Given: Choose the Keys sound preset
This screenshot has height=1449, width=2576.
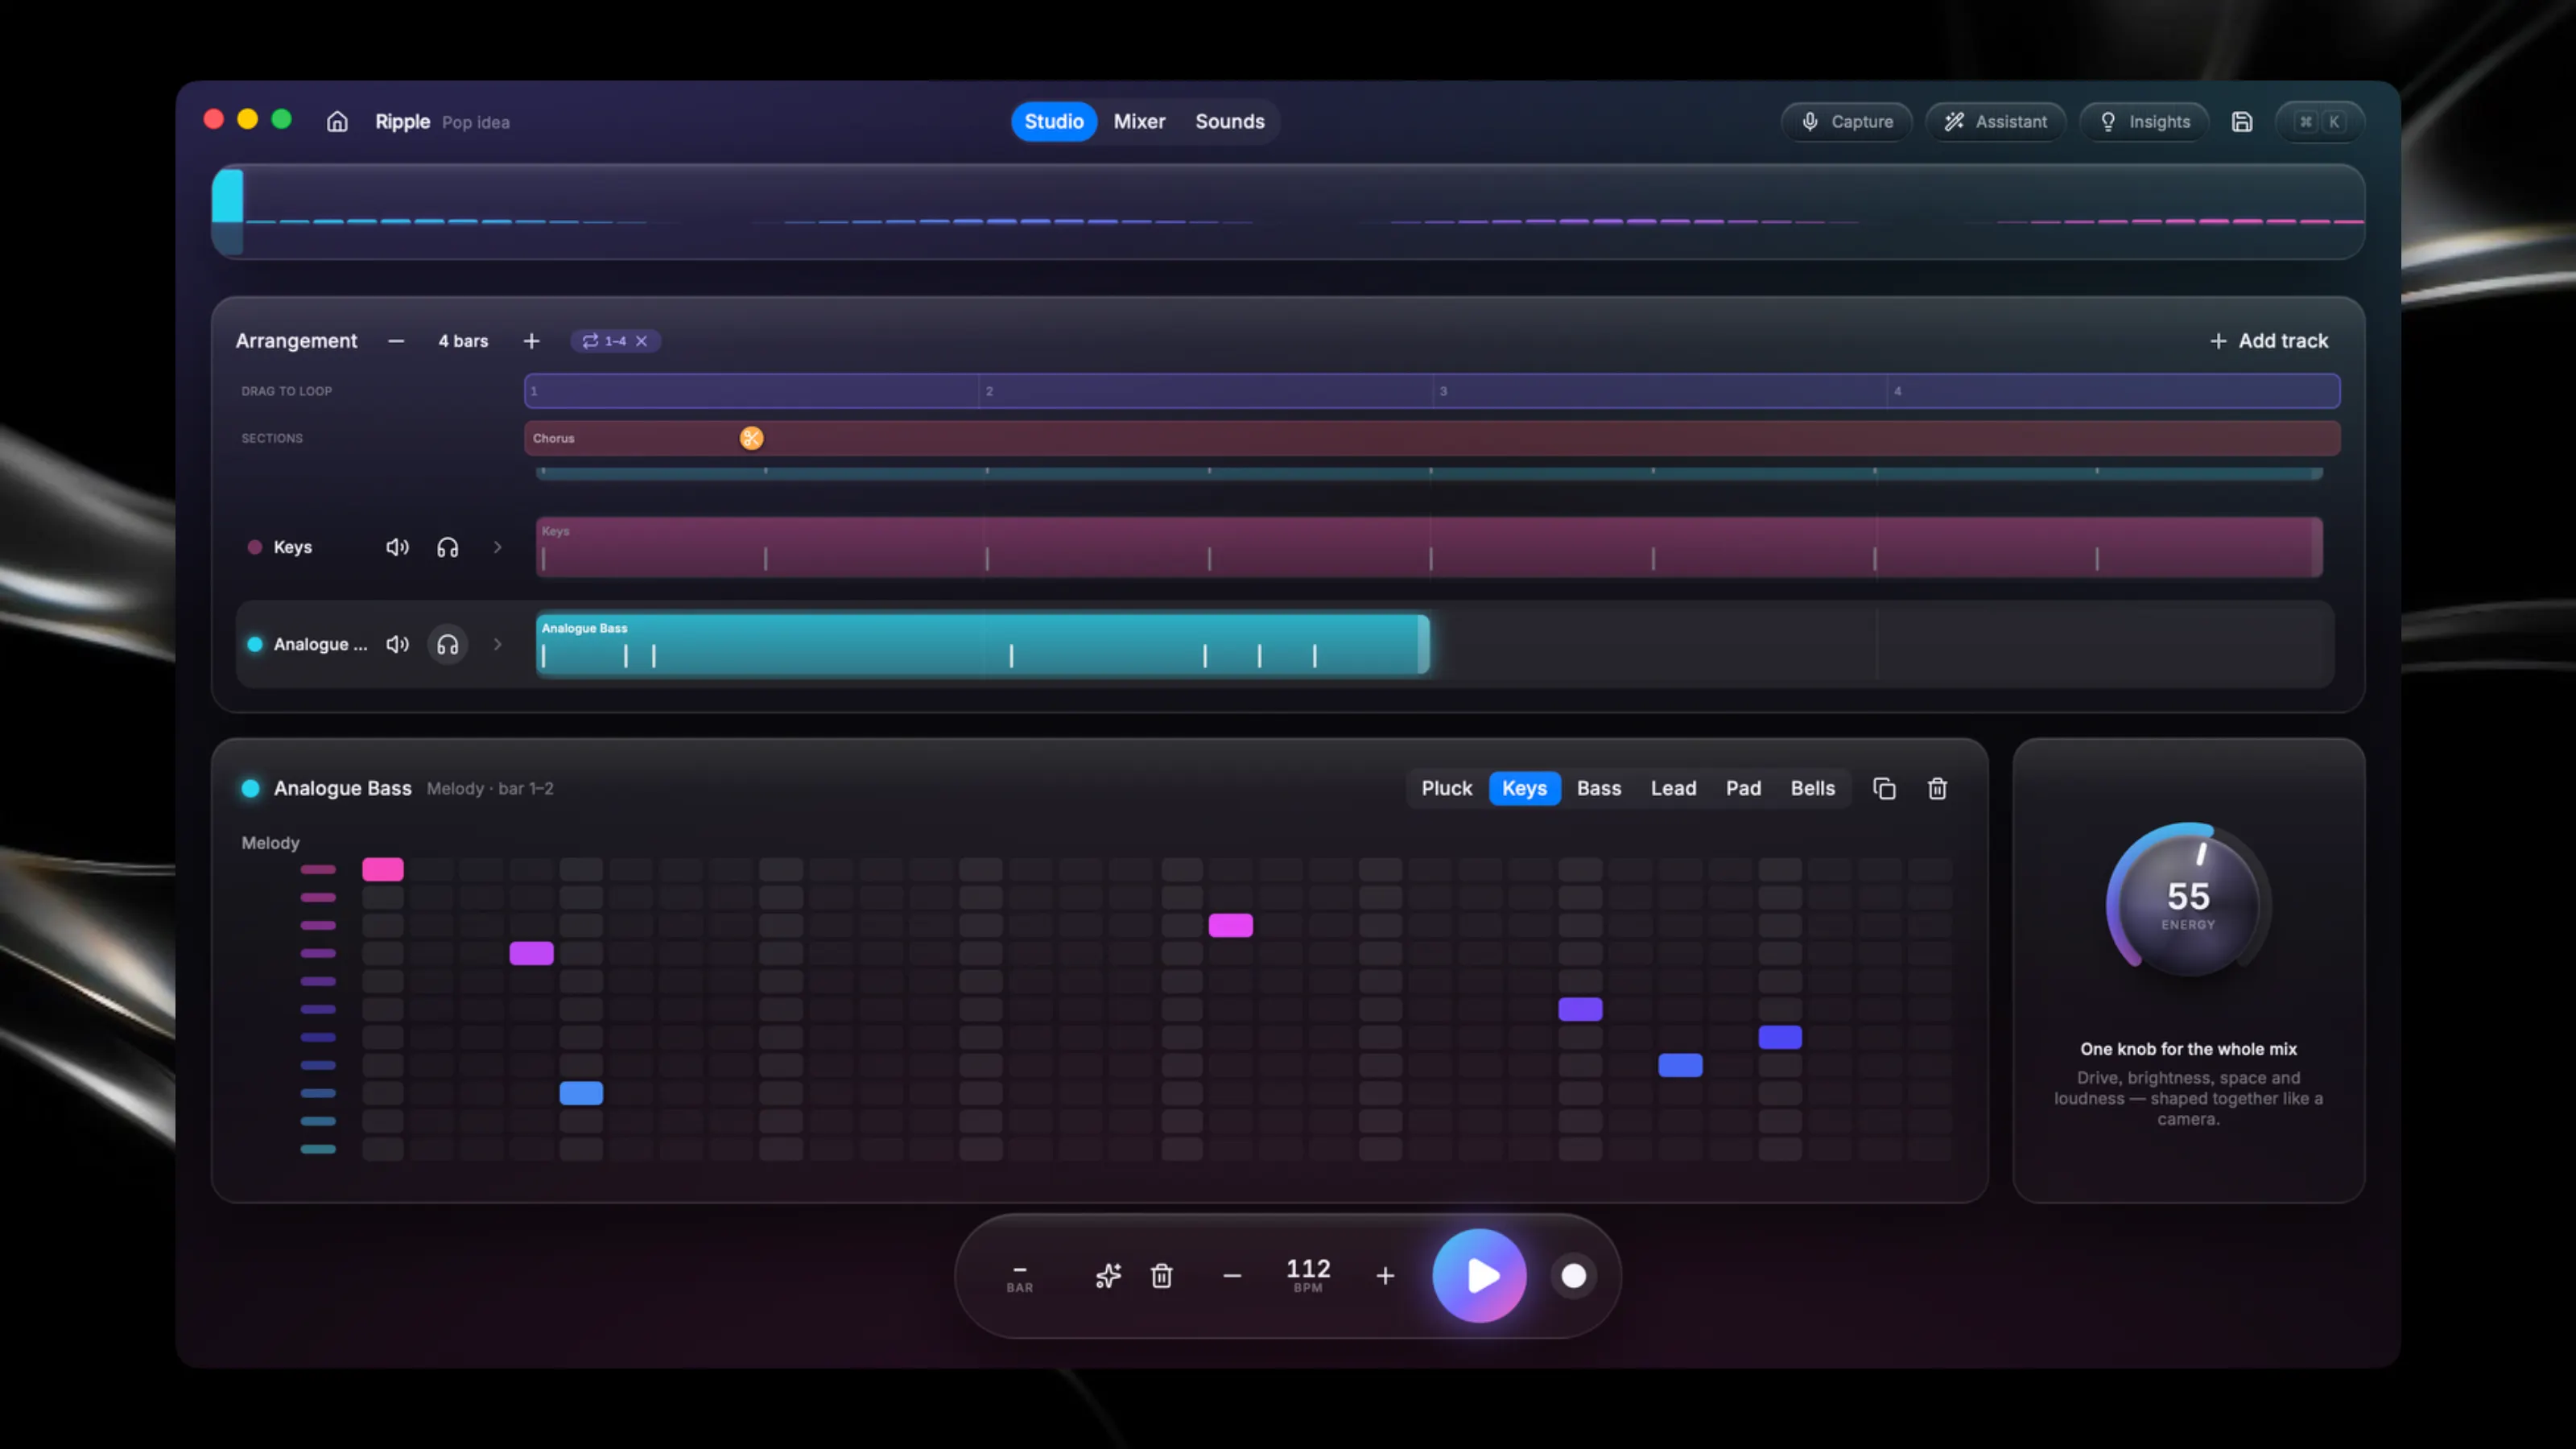Looking at the screenshot, I should tap(1524, 788).
